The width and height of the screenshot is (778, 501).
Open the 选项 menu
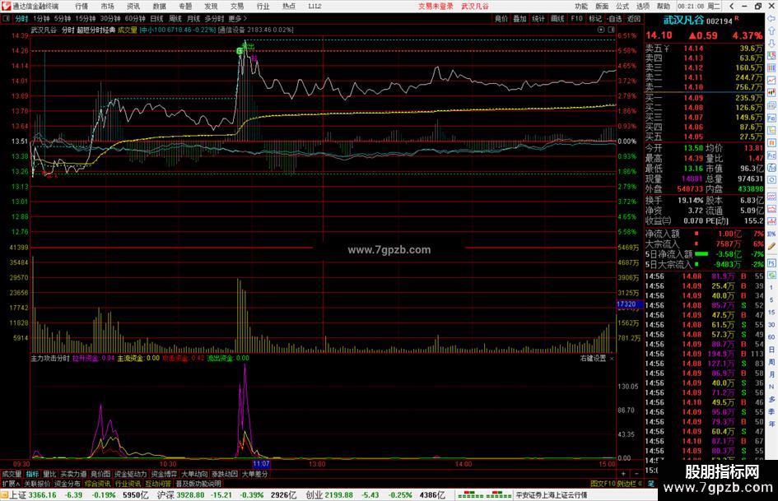[642, 7]
